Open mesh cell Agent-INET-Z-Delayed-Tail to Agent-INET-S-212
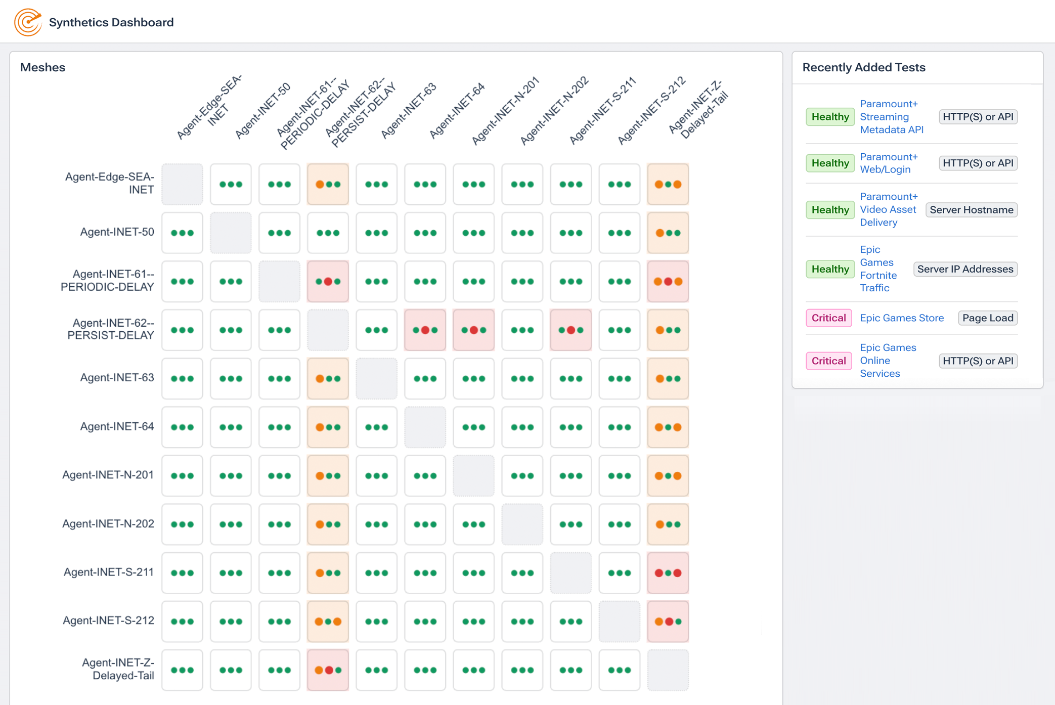Image resolution: width=1055 pixels, height=705 pixels. pyautogui.click(x=619, y=670)
